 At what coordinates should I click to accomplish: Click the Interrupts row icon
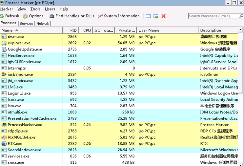point(4,68)
